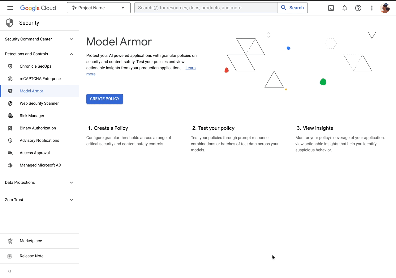Activate Cloud Shell terminal icon
Screen dimensions: 396x278
(x=331, y=8)
